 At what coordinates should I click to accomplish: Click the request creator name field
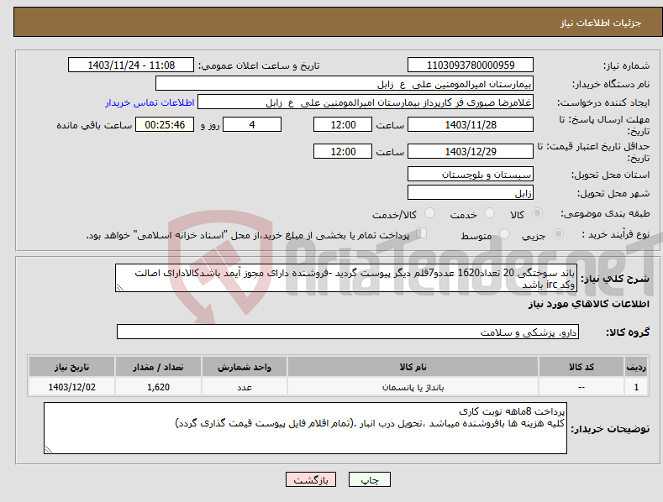[x=366, y=102]
